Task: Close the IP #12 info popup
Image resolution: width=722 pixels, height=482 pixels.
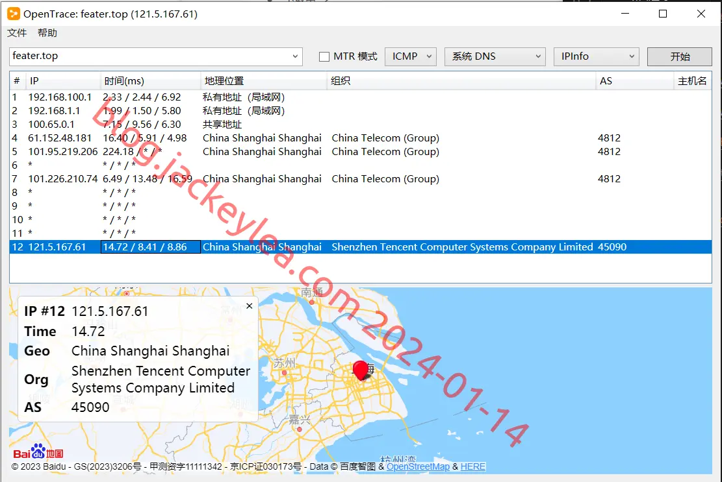Action: coord(249,306)
